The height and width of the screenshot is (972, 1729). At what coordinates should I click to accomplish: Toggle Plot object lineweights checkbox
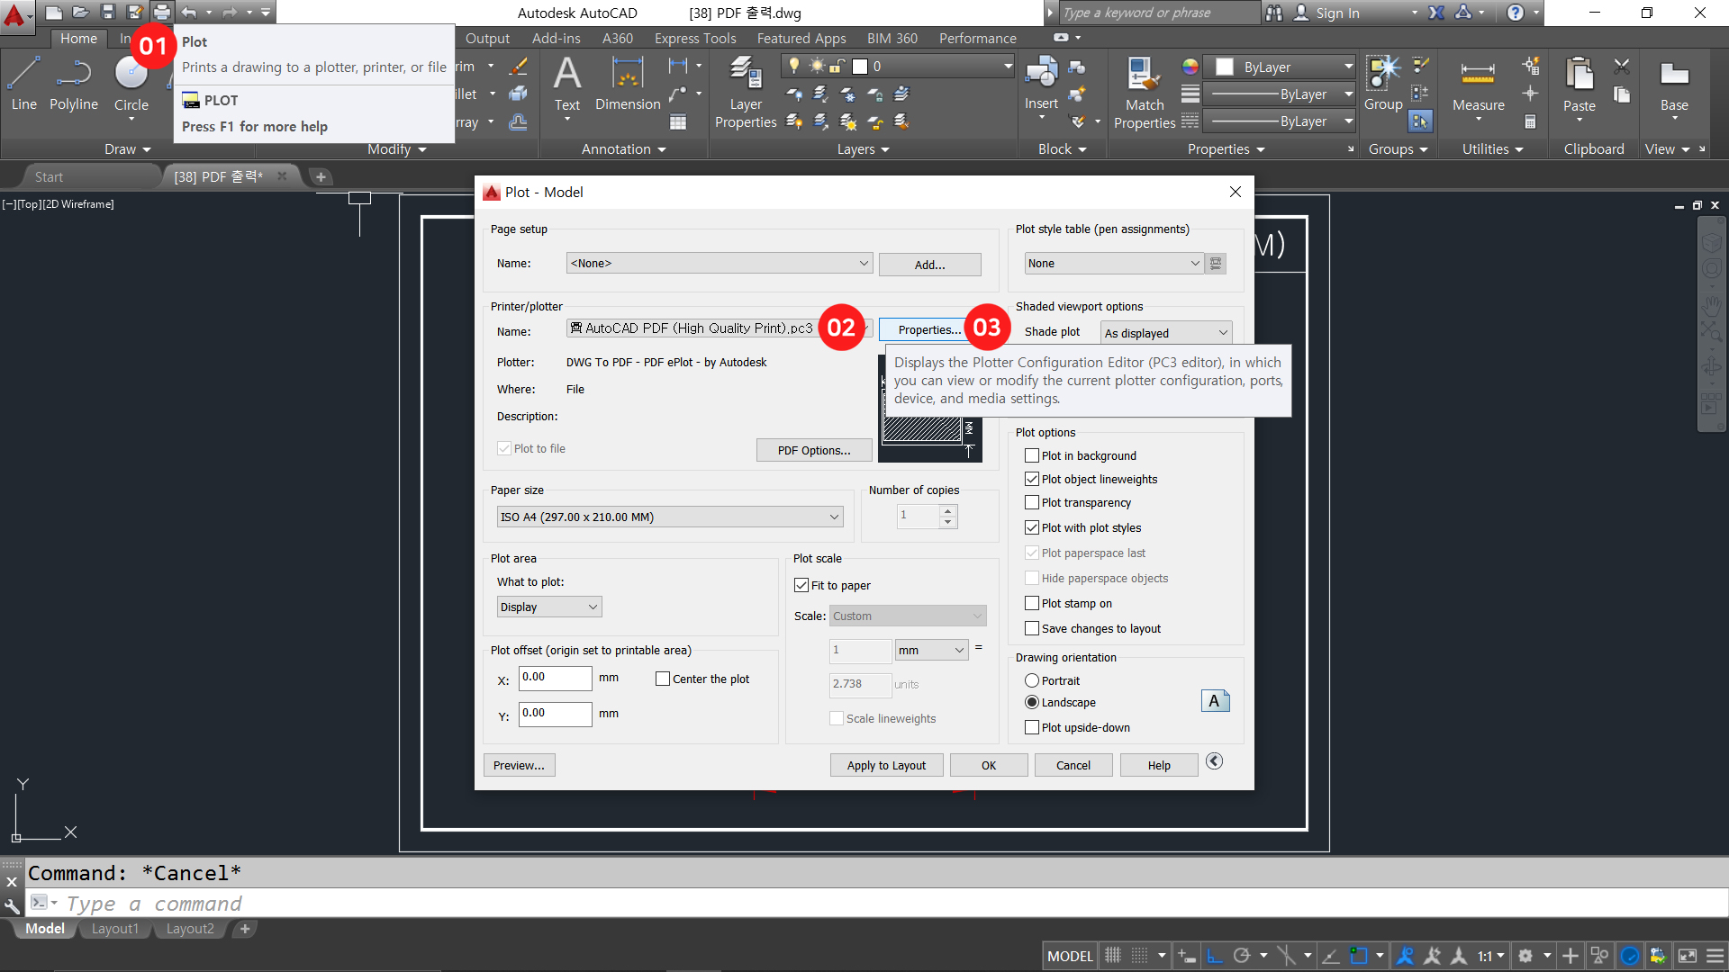pyautogui.click(x=1032, y=479)
